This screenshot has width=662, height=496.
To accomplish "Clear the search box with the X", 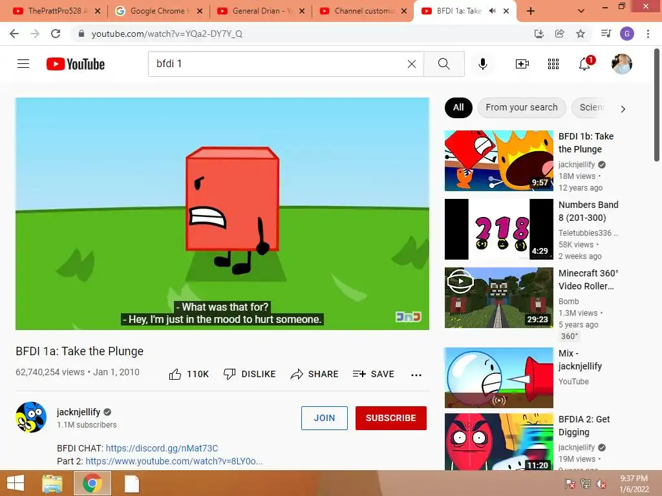I will (412, 64).
